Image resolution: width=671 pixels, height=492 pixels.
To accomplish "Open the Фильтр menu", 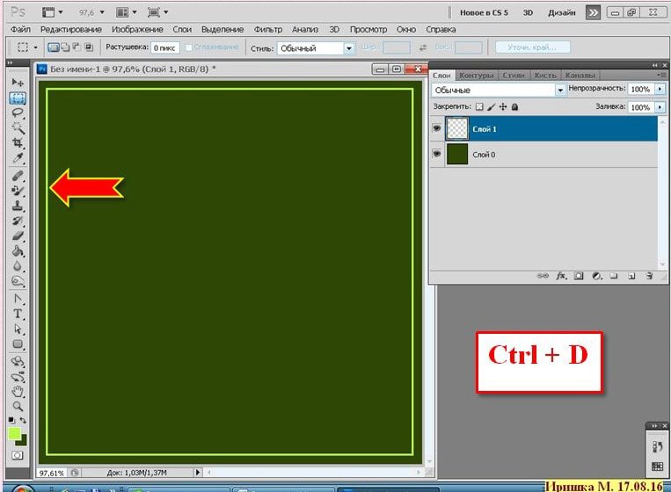I will pos(266,29).
